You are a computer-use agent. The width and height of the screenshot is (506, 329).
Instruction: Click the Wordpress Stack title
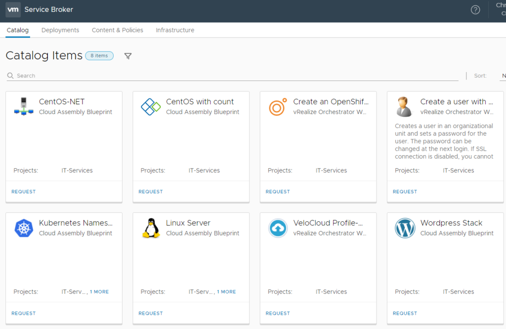click(x=451, y=223)
